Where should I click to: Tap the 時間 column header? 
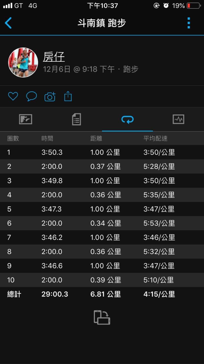click(x=47, y=138)
